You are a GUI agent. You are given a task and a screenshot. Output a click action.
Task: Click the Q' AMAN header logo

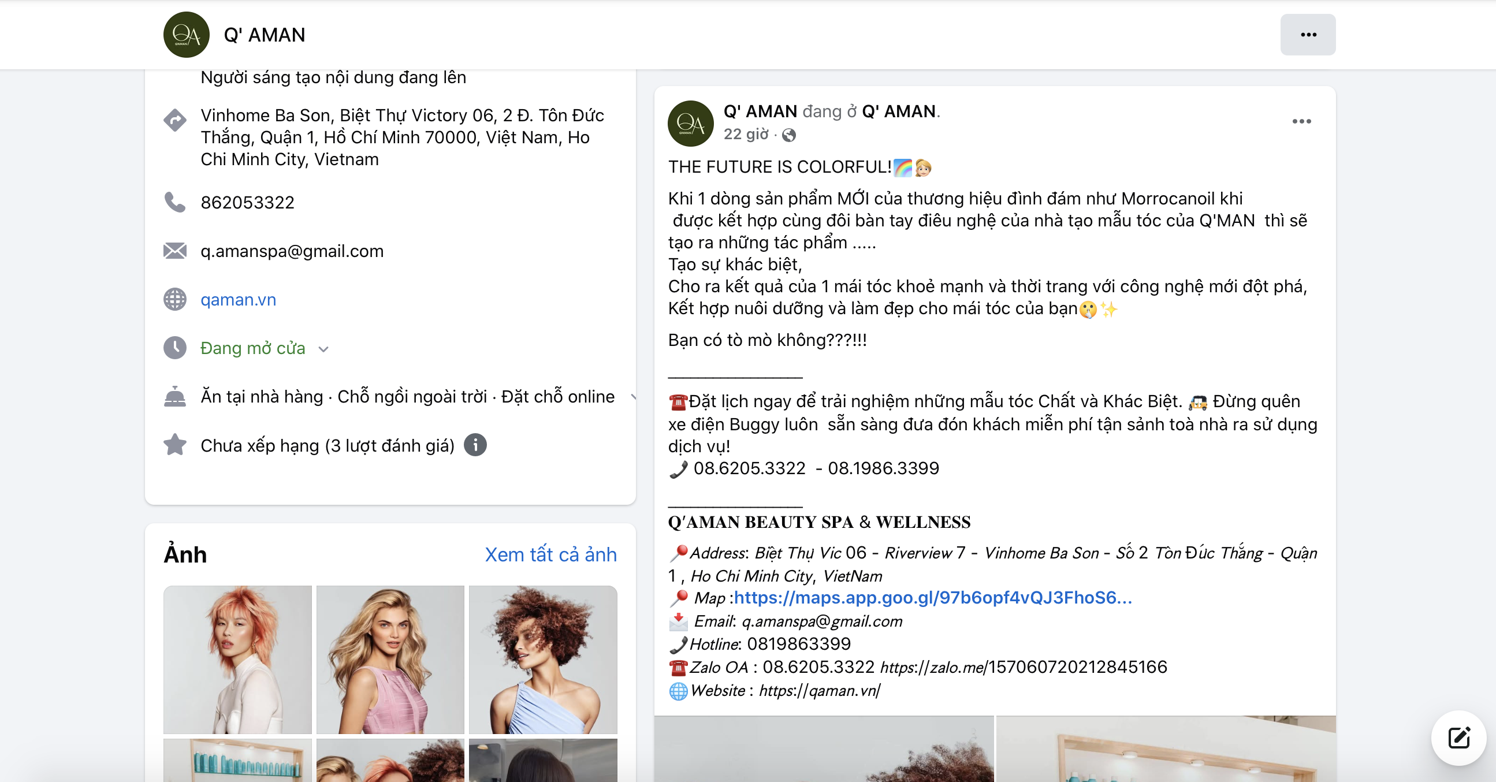click(187, 35)
